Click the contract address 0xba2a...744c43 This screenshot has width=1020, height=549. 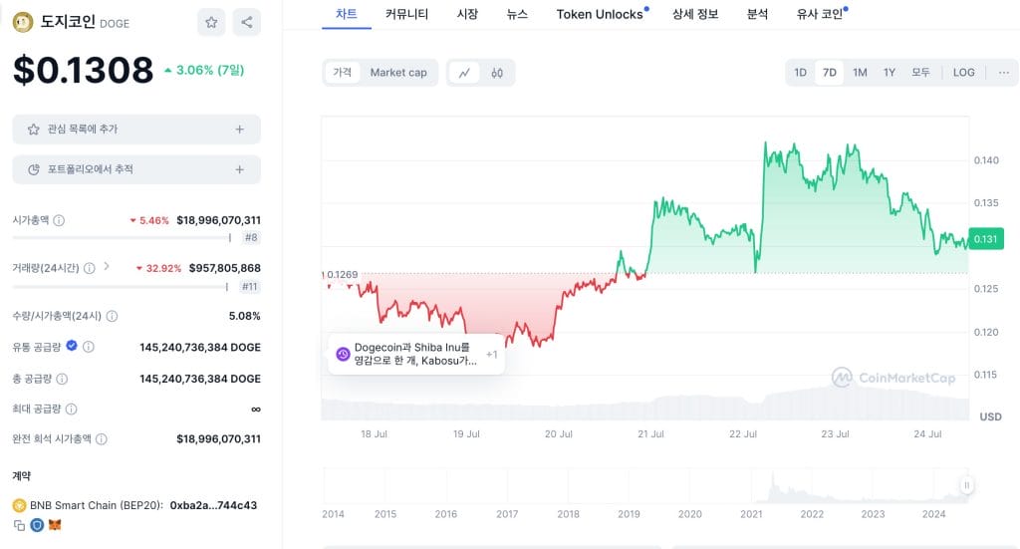pos(213,505)
